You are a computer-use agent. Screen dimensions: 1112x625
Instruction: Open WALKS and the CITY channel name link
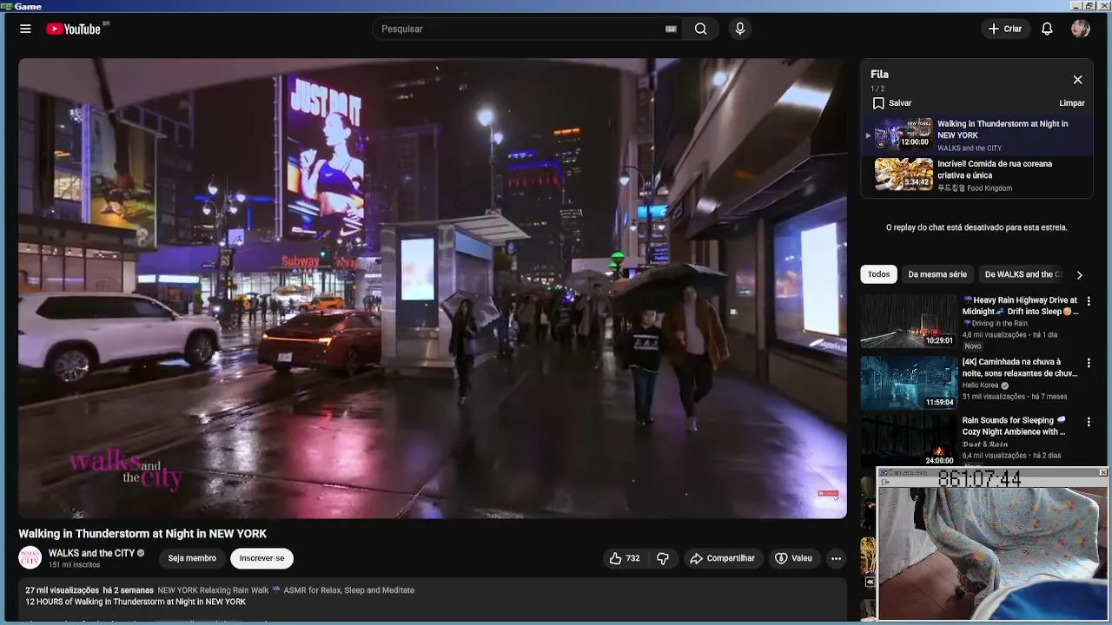click(91, 553)
